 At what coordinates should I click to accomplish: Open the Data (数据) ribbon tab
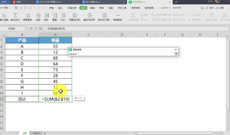point(92,8)
